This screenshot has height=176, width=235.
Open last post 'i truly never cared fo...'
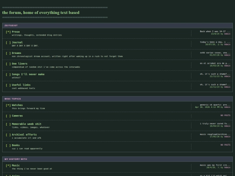215,123
